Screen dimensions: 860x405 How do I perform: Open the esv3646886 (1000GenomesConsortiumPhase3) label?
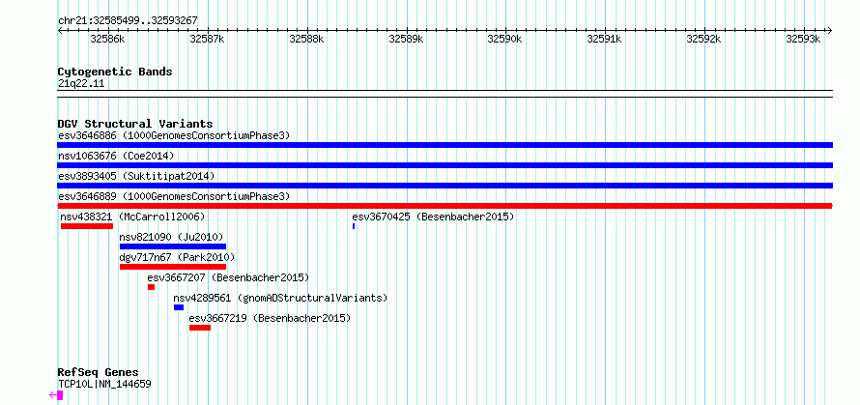(x=174, y=135)
